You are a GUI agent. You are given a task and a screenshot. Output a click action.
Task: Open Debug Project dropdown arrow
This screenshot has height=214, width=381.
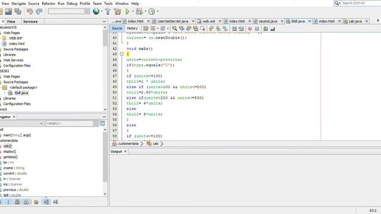(145, 11)
